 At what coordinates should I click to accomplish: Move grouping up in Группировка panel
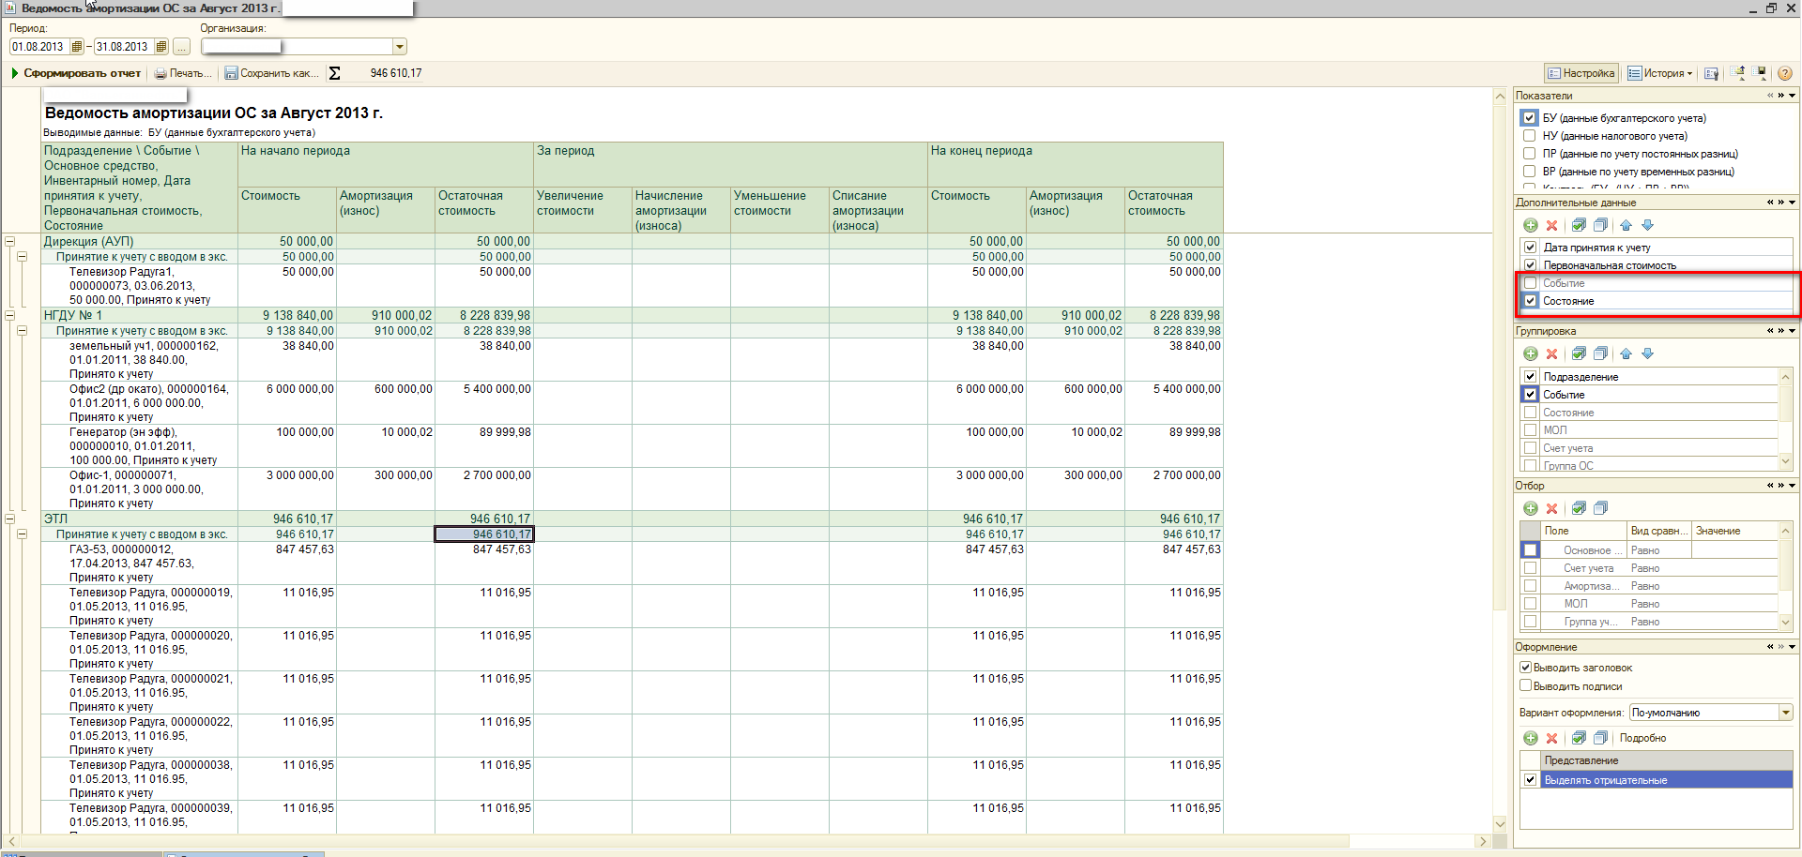(1626, 353)
